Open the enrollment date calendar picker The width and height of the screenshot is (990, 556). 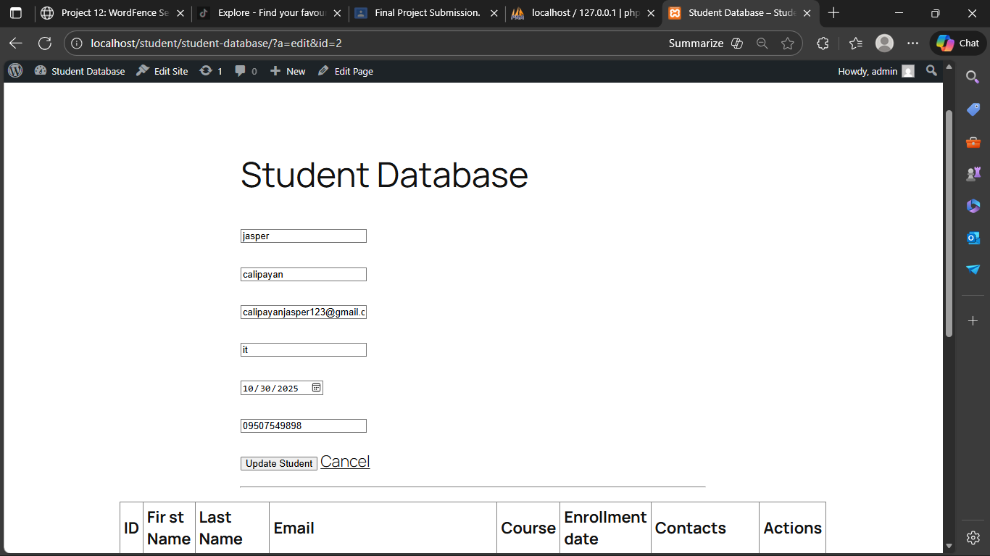pos(316,387)
